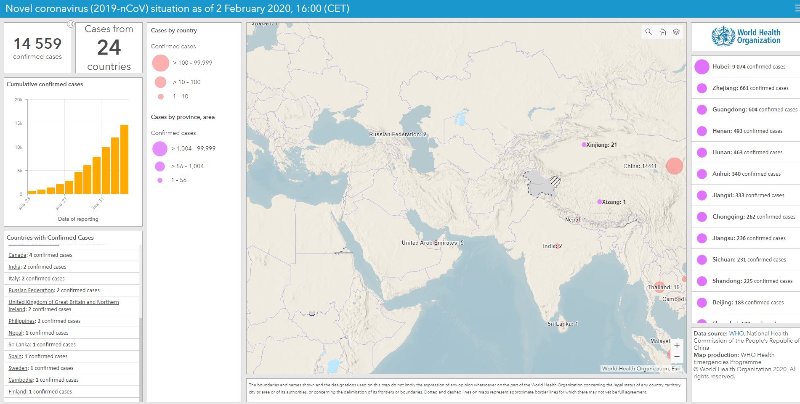The image size is (800, 404).
Task: Reset map to home extent
Action: point(662,32)
